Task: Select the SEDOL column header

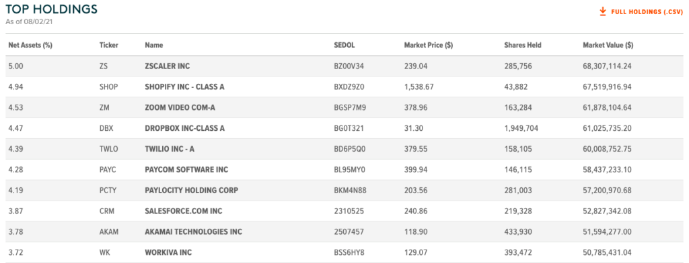Action: [344, 45]
